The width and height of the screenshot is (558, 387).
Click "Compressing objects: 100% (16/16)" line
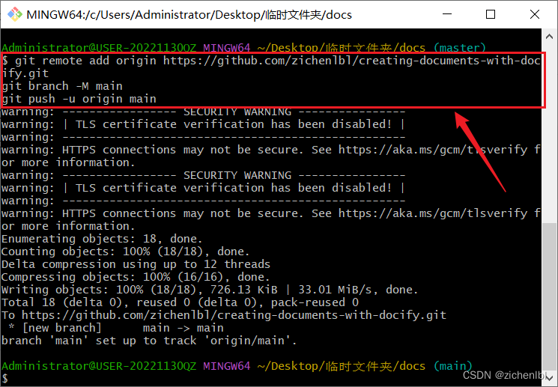[136, 277]
